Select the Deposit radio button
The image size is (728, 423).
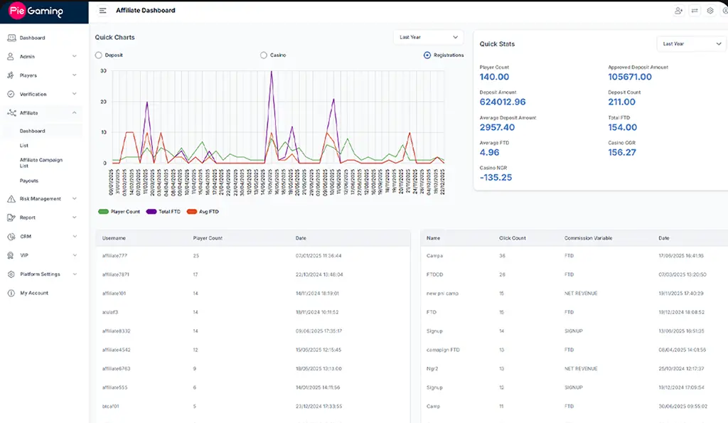(98, 55)
